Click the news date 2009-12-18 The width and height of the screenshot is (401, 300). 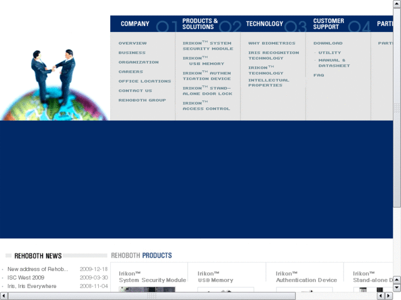tap(94, 269)
